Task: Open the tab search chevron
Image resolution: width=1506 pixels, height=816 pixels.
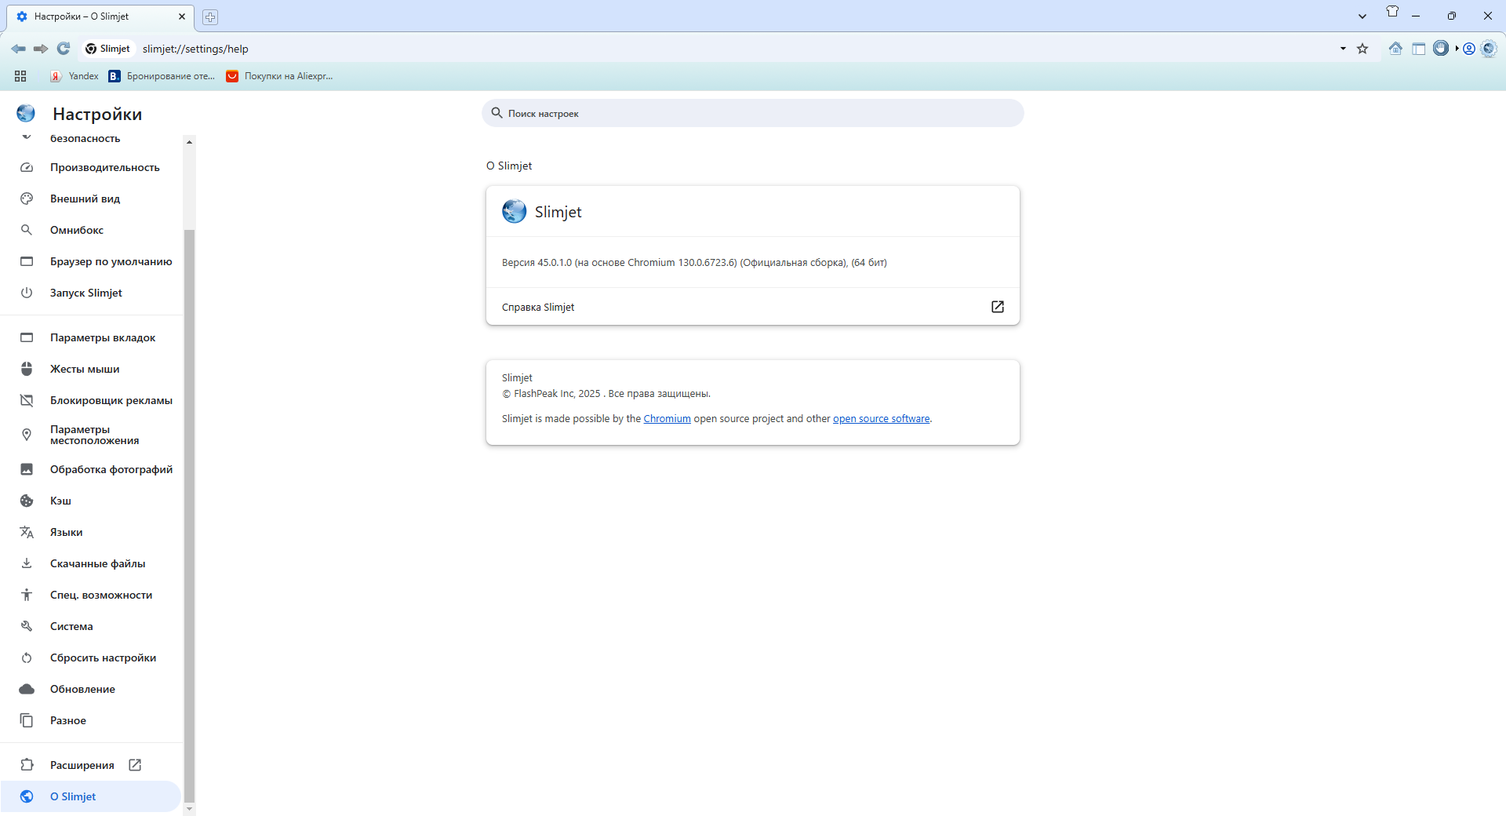Action: click(x=1362, y=16)
